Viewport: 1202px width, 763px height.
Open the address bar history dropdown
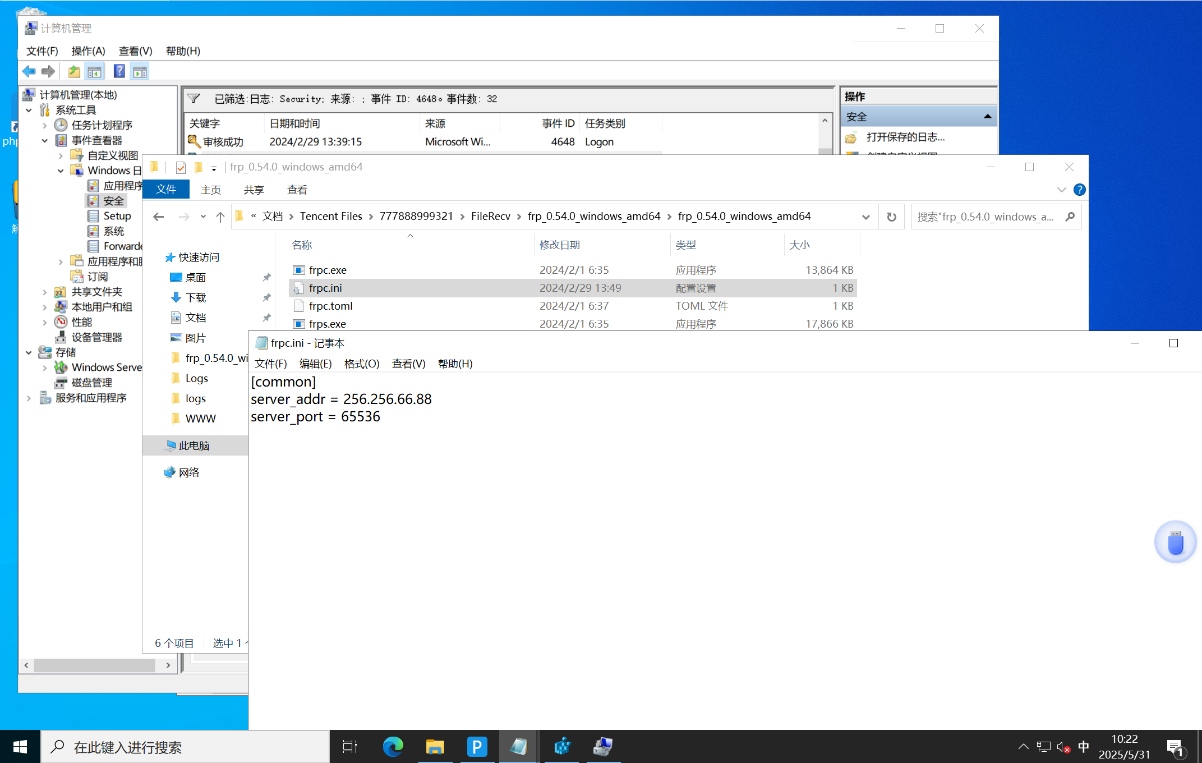click(865, 217)
